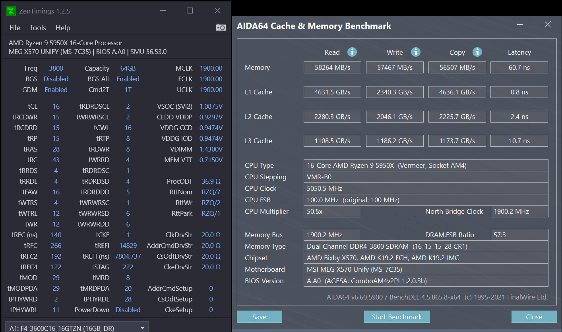Click Cmd2T value 1T
This screenshot has height=332, width=562.
[128, 90]
